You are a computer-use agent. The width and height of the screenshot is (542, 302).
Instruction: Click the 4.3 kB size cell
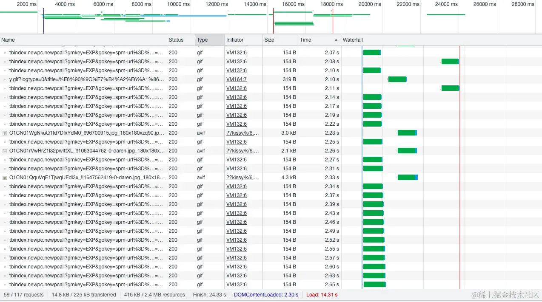pos(289,178)
